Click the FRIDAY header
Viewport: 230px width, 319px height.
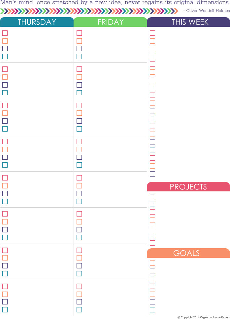[x=111, y=22]
